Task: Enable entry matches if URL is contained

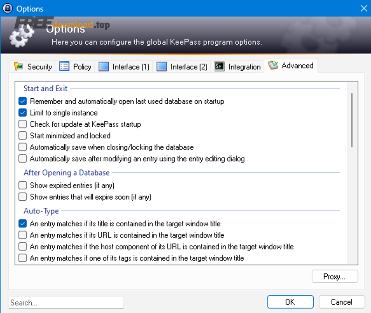Action: tap(23, 235)
